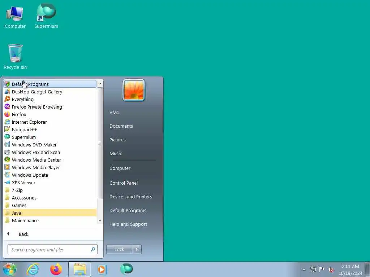Open Control Panel

(x=124, y=183)
